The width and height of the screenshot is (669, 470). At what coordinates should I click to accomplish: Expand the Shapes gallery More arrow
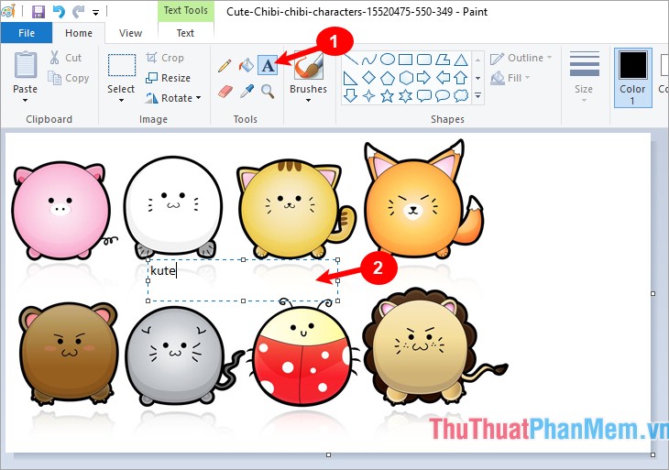pos(477,95)
